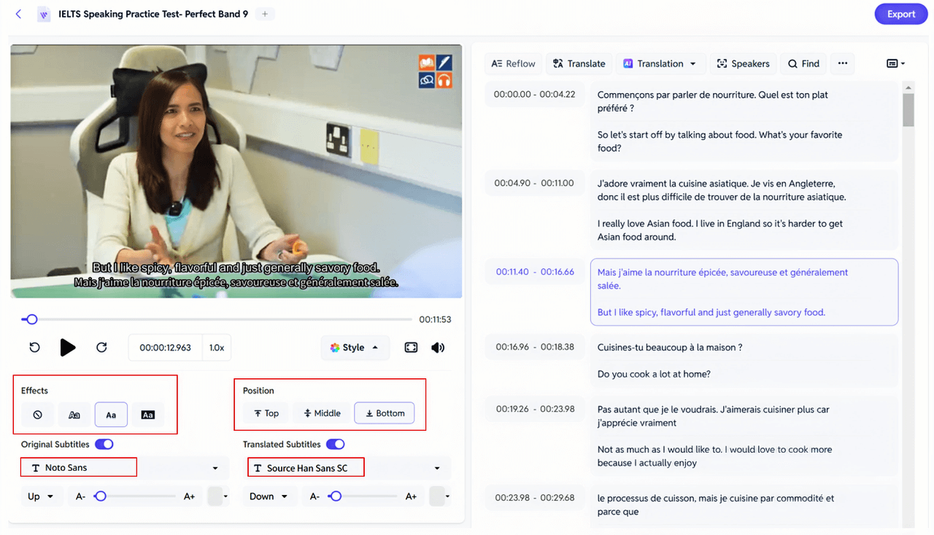
Task: Select timestamp 00:19.26 - 00:23.98
Action: point(535,409)
